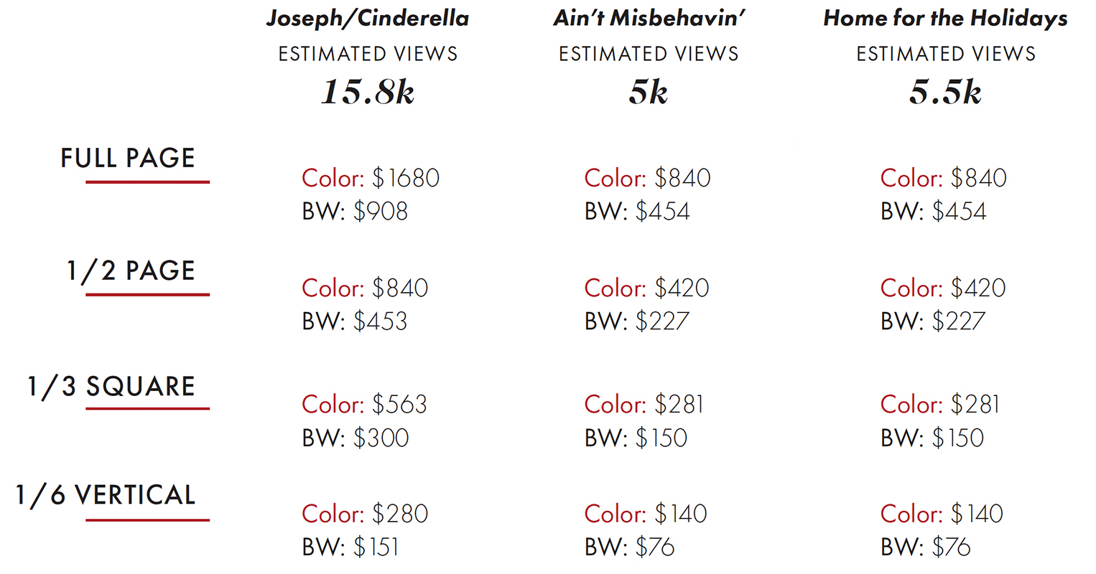Select Joseph/Cinderella 1/6 vertical Color $280

(365, 514)
